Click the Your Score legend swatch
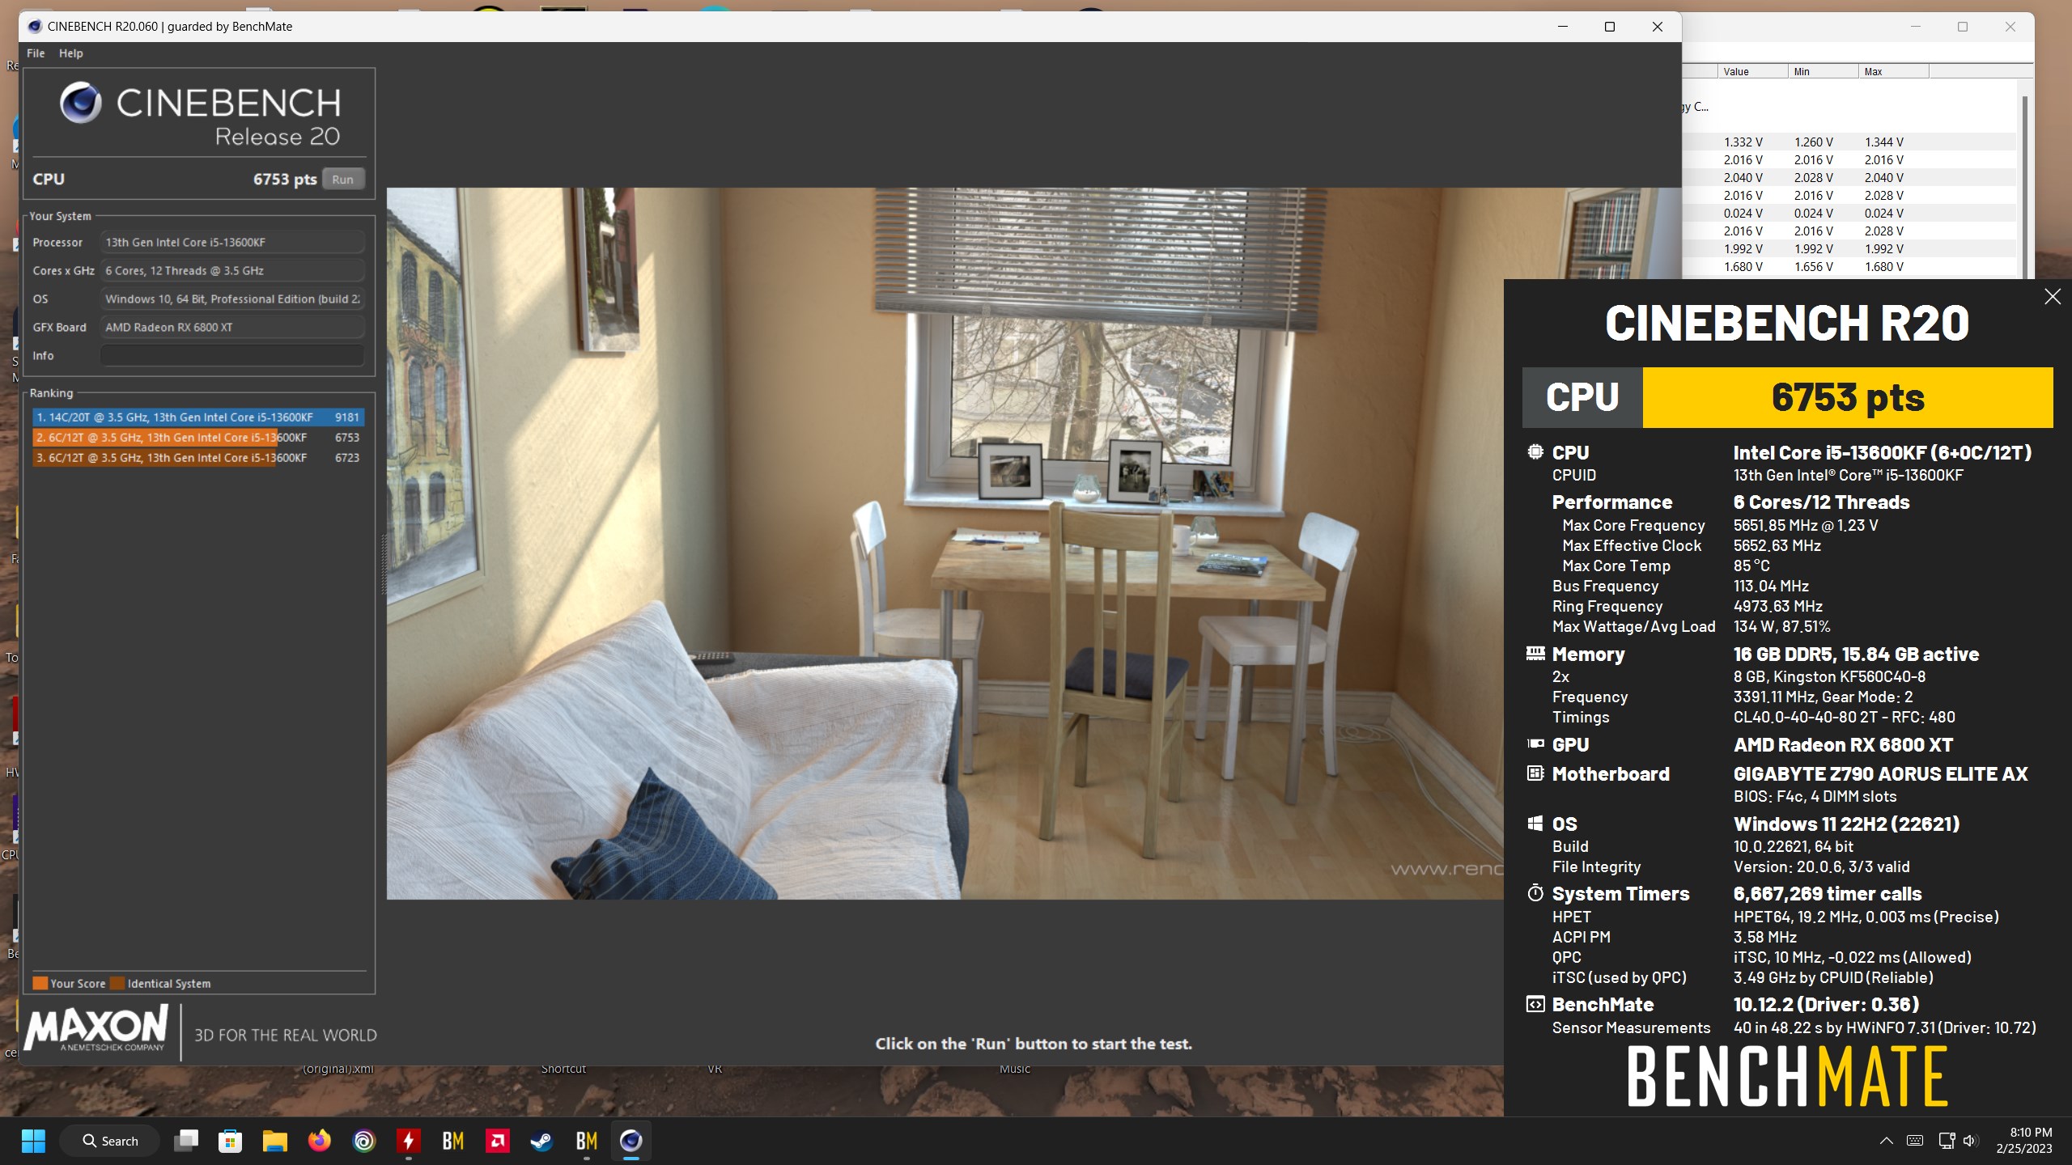This screenshot has width=2072, height=1165. [x=40, y=983]
